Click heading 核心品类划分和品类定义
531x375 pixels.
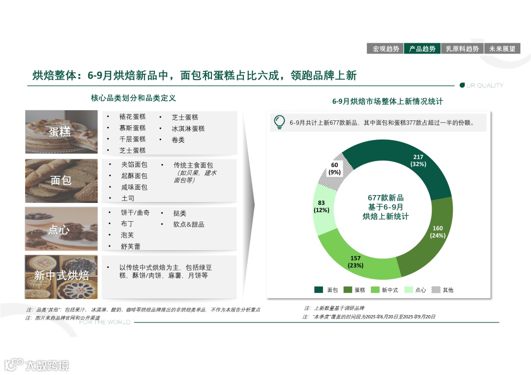coord(133,98)
